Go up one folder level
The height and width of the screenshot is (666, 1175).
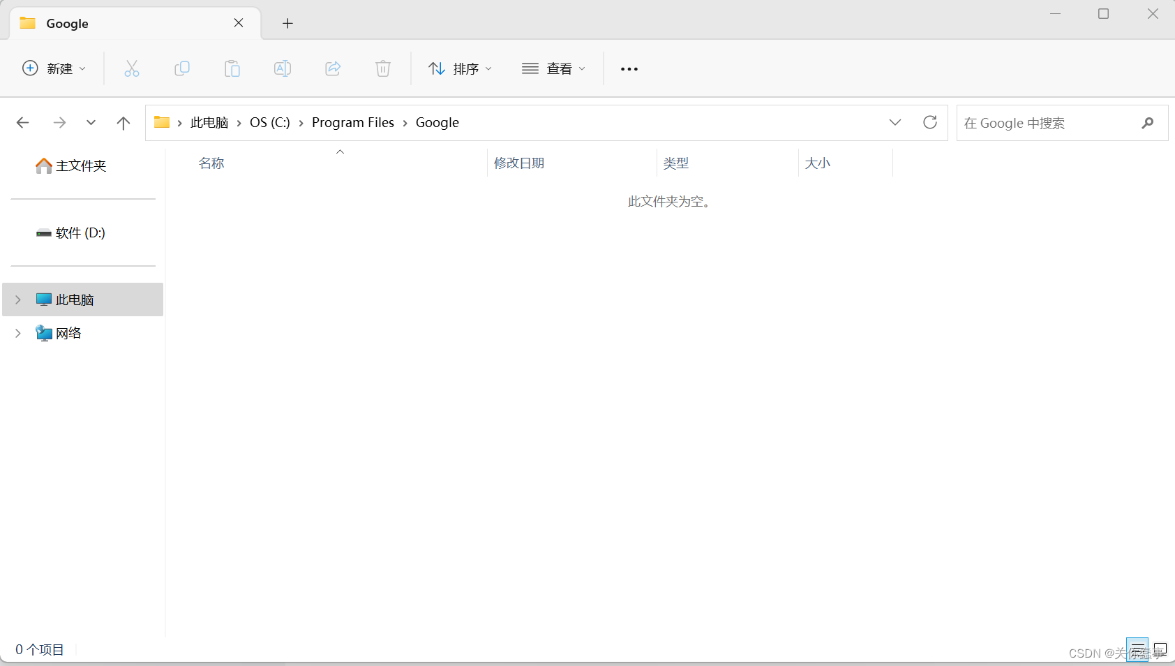pos(124,123)
